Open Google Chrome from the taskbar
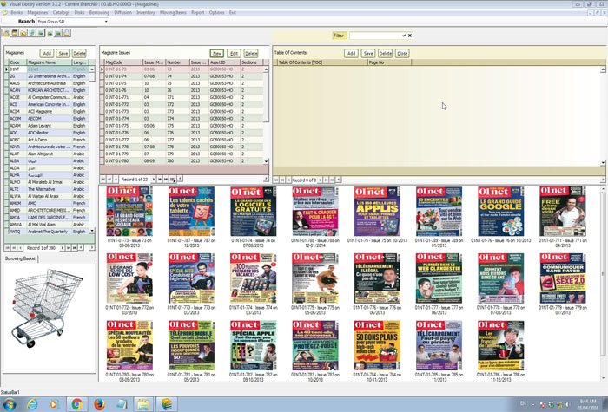This screenshot has width=608, height=412. click(76, 404)
